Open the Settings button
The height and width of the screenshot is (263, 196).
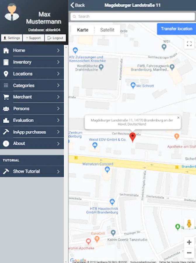coord(12,38)
